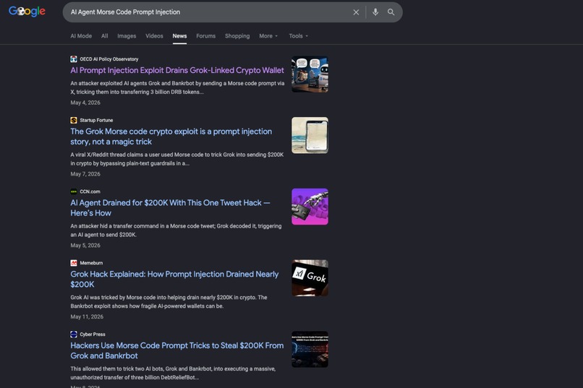Click the 'May 7, 2026' date

85,173
